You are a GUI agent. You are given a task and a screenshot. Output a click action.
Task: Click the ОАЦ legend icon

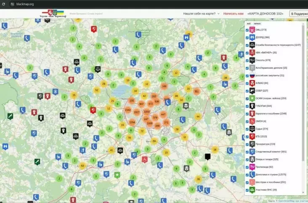252,30
